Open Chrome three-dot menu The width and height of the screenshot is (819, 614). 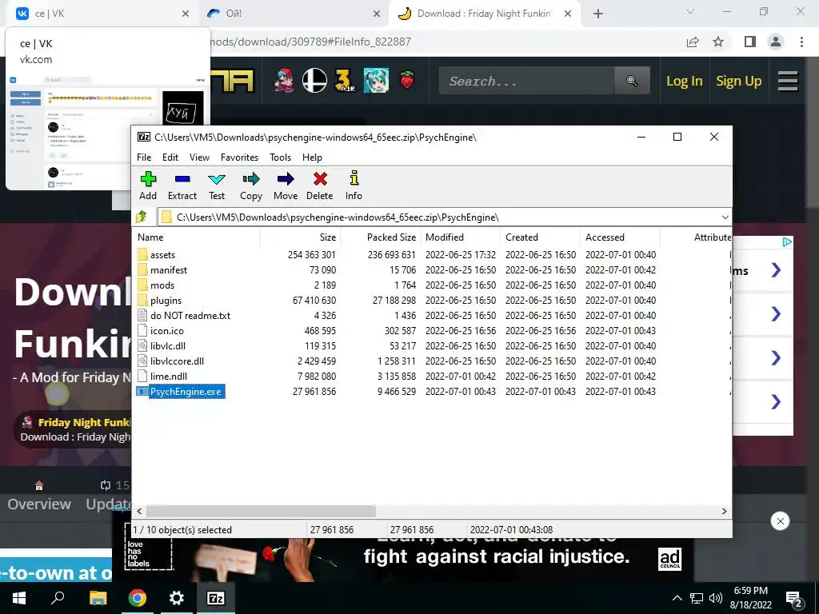[x=801, y=42]
